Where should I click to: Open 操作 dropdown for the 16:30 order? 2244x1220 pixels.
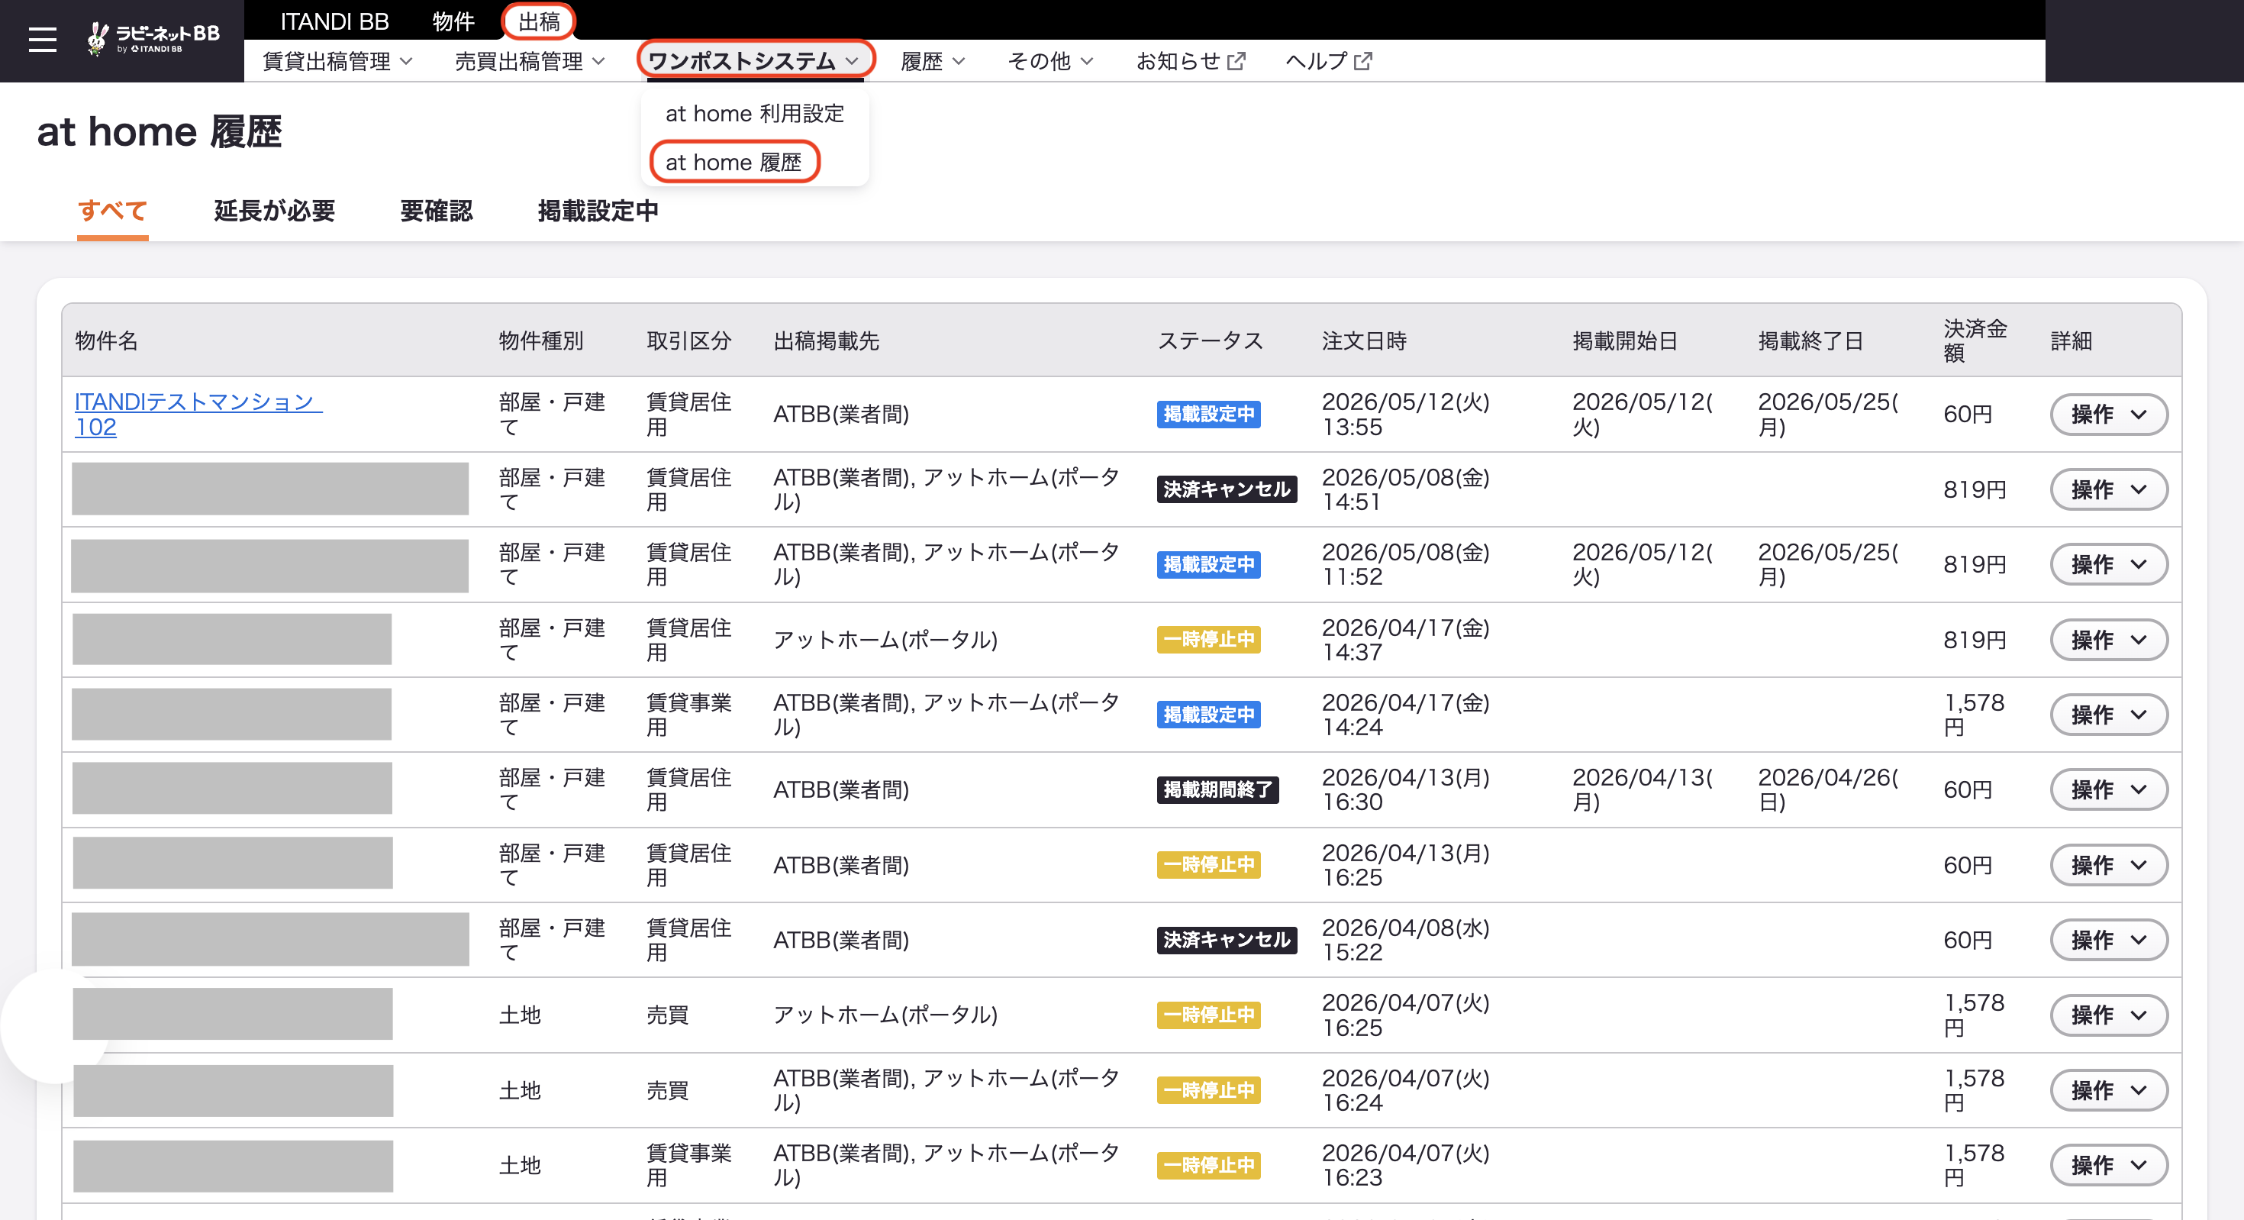(x=2108, y=789)
